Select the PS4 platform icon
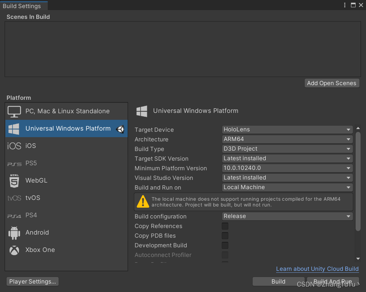 [14, 215]
